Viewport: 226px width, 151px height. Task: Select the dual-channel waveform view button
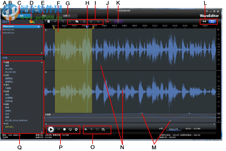point(212,22)
